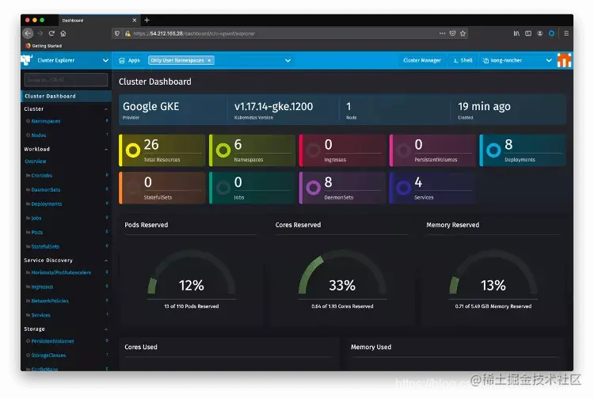Click the Pocket save icon

(x=452, y=33)
